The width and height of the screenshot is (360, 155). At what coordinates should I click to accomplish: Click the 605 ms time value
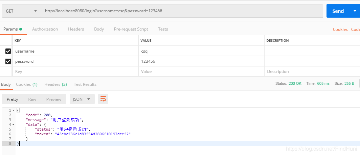[x=323, y=83]
